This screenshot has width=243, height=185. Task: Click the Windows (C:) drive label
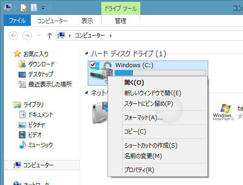pyautogui.click(x=134, y=65)
